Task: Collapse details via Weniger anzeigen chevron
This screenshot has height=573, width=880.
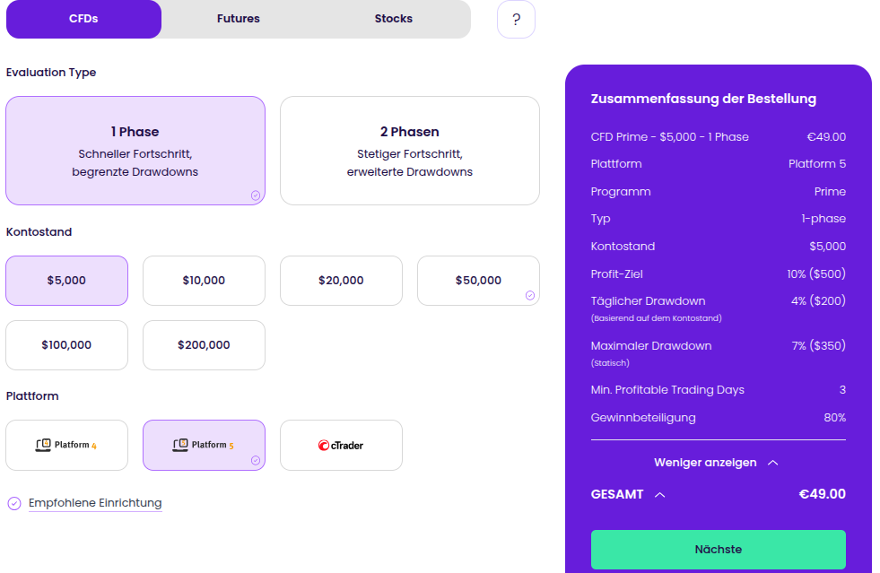Action: (x=773, y=463)
